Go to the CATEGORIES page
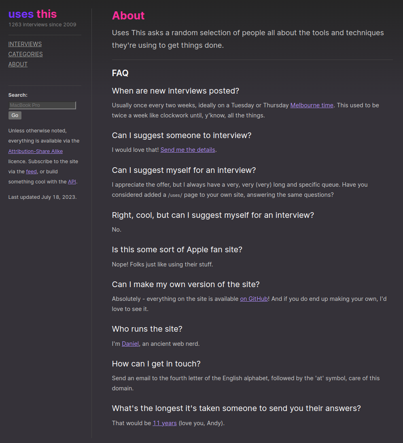403x443 pixels. pyautogui.click(x=25, y=54)
